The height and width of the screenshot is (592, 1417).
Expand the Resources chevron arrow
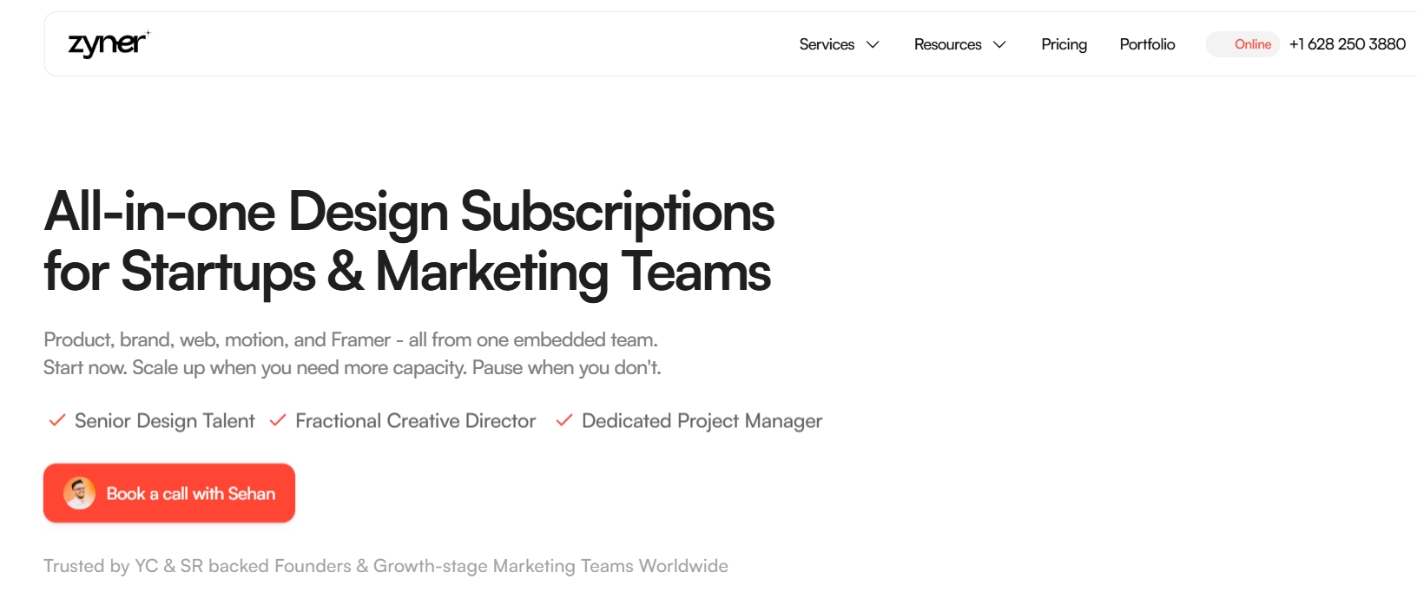999,44
